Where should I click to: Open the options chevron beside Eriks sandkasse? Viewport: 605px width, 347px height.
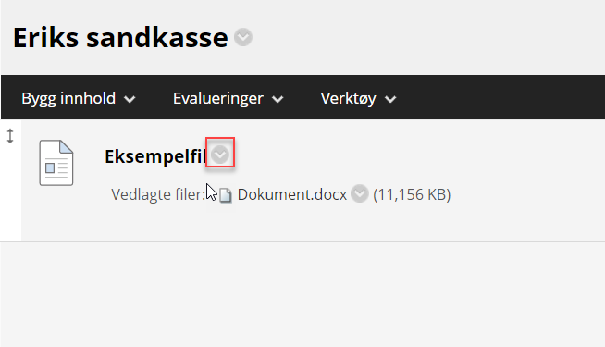click(x=243, y=37)
